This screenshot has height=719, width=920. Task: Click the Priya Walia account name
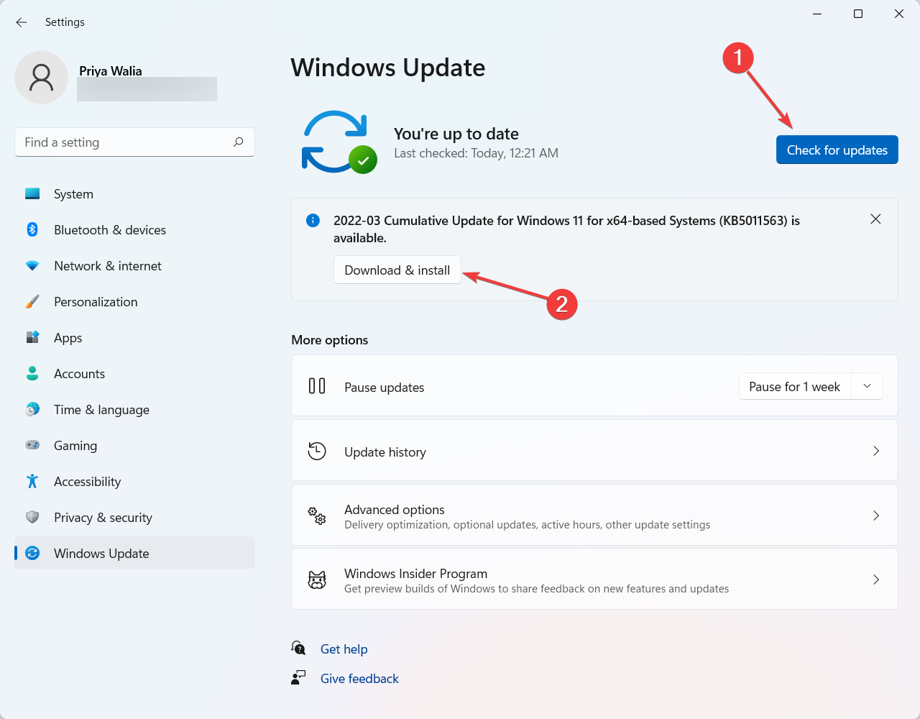click(x=111, y=70)
